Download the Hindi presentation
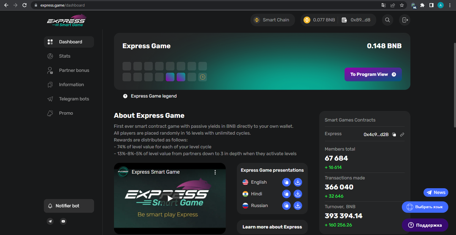456x235 pixels. click(298, 194)
